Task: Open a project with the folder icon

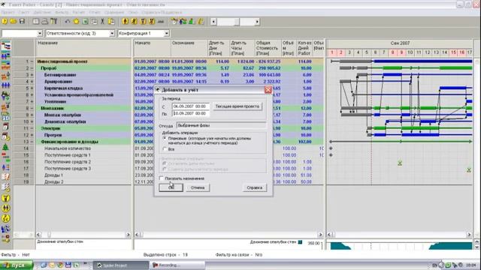Action: pos(14,22)
